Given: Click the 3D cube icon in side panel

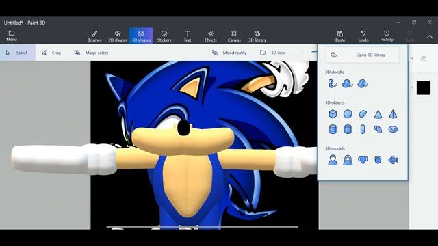Looking at the screenshot, I should click(x=424, y=59).
